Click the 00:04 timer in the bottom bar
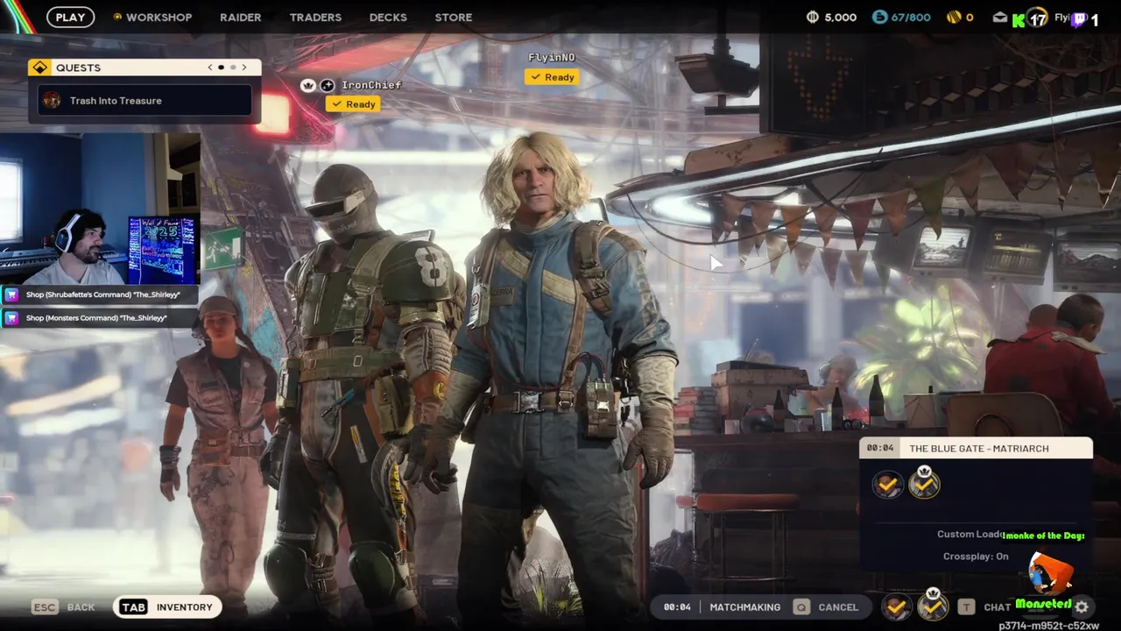Image resolution: width=1121 pixels, height=631 pixels. (677, 607)
